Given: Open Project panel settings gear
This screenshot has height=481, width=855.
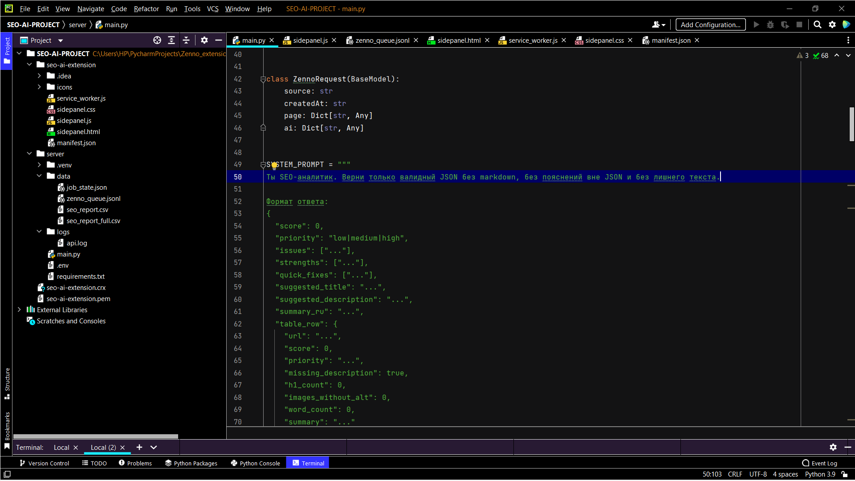Looking at the screenshot, I should (x=204, y=40).
